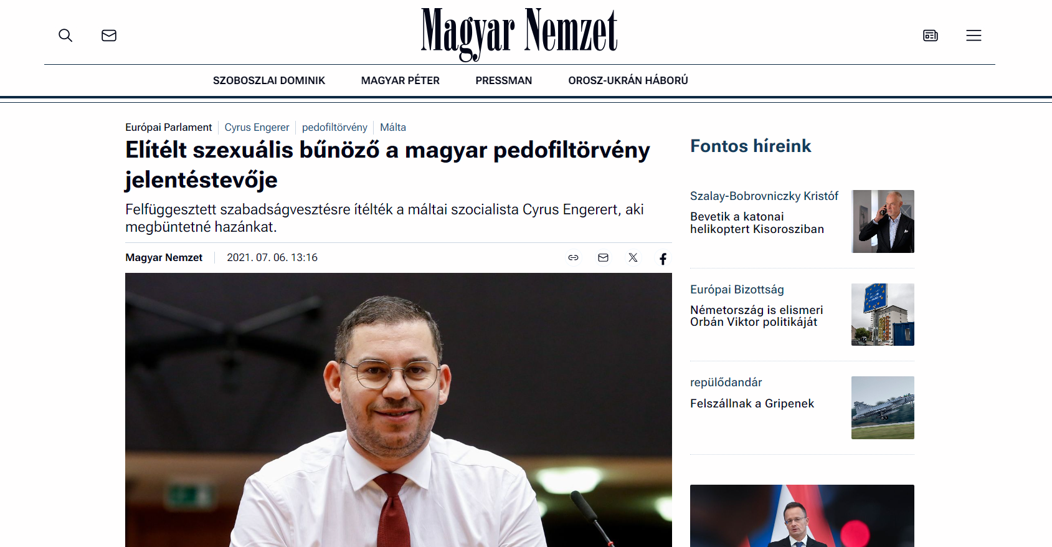Select PRESSMAN nav item
1052x547 pixels.
point(504,80)
